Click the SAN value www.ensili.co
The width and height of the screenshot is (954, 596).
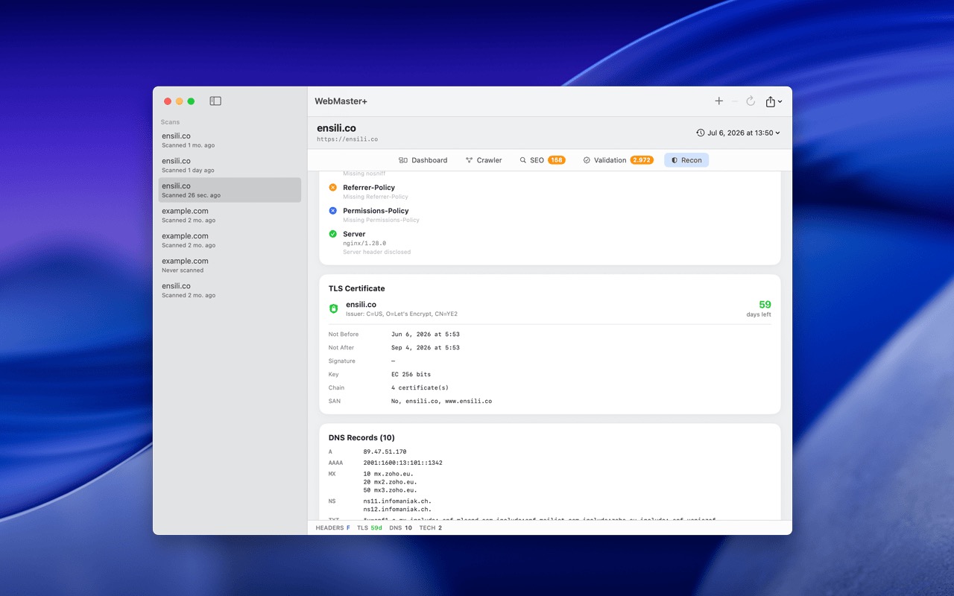point(441,402)
